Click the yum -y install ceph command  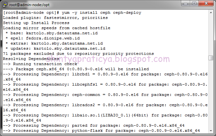(x=101, y=13)
